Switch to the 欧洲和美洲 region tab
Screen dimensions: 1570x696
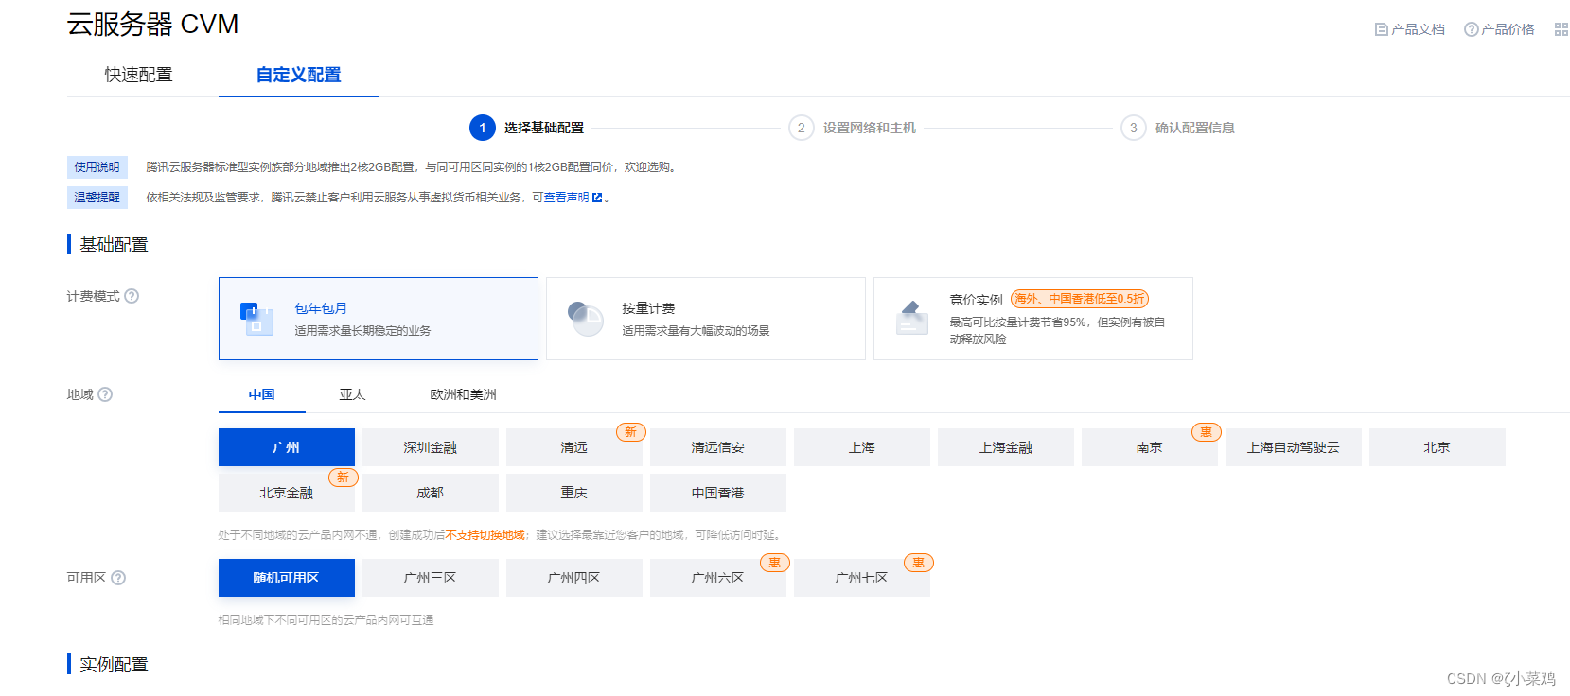coord(464,394)
